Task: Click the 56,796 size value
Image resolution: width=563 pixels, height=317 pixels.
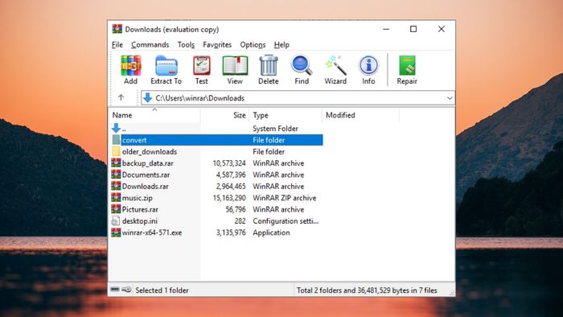Action: point(236,209)
